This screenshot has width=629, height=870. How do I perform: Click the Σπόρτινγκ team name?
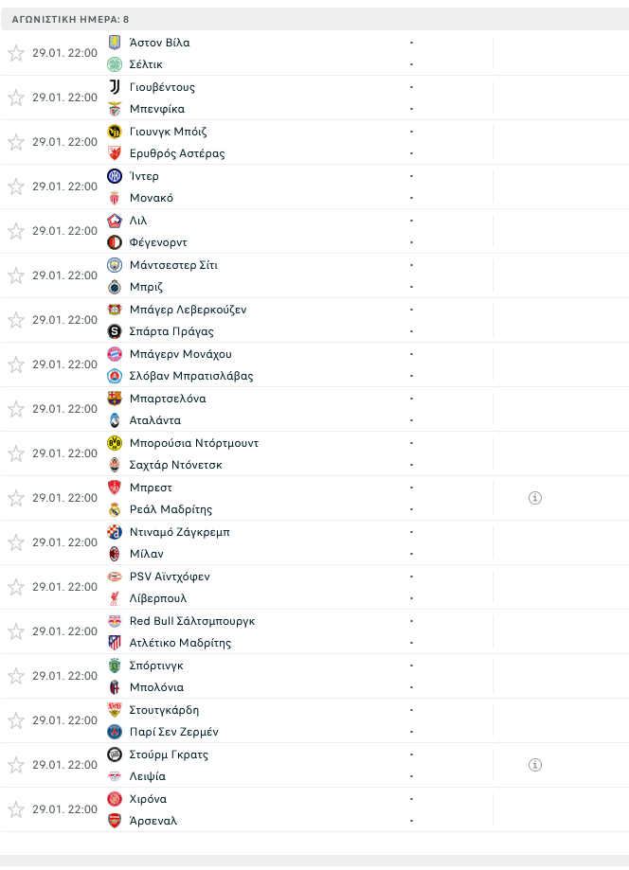[156, 666]
